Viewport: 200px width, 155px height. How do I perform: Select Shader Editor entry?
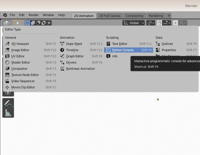pos(30,62)
